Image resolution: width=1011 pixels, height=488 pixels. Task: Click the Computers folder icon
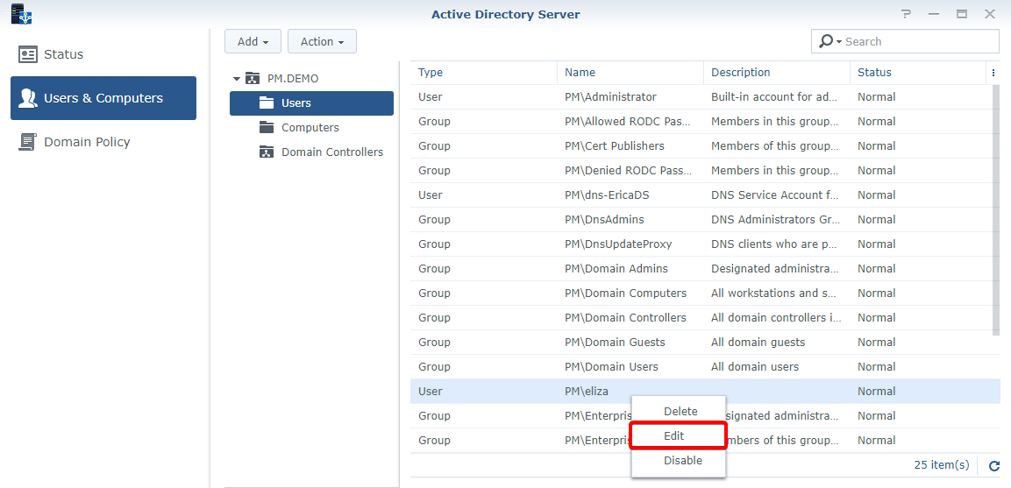point(267,128)
